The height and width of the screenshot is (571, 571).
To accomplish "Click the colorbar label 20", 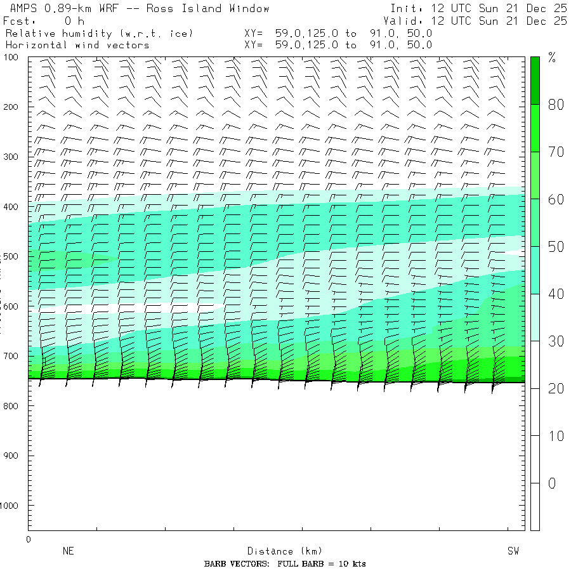I will pyautogui.click(x=556, y=388).
